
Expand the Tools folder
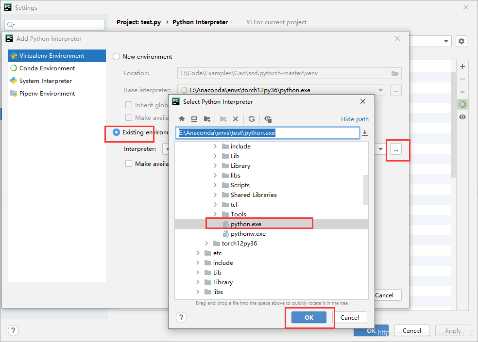tap(215, 214)
